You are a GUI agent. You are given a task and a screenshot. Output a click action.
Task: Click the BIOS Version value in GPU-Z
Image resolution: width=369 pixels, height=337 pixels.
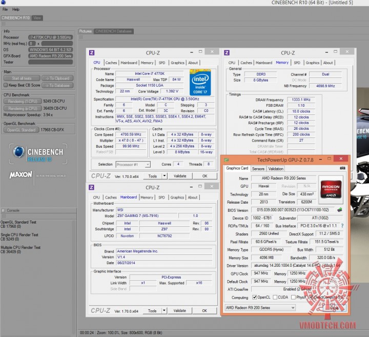[293, 210]
